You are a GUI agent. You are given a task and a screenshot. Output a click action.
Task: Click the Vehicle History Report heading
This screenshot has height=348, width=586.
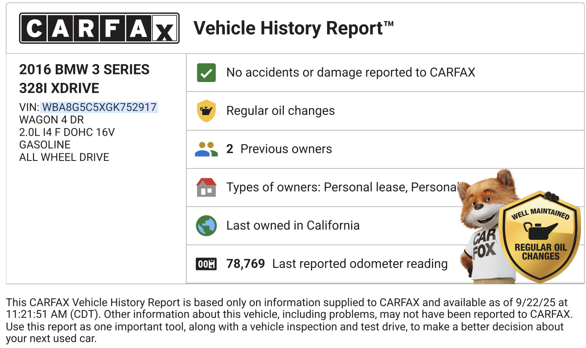pyautogui.click(x=293, y=28)
